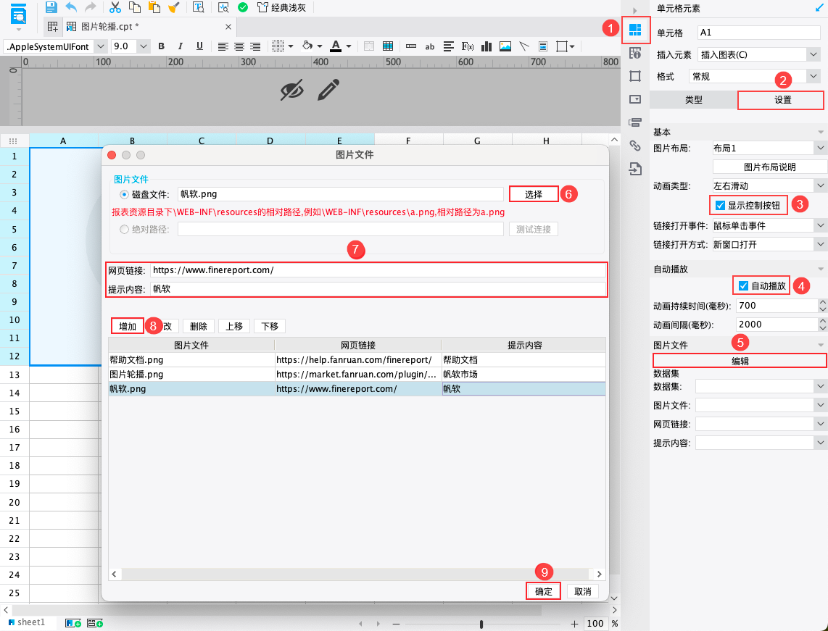This screenshot has width=828, height=631.
Task: Click the zoom slider handle at bottom
Action: (481, 624)
